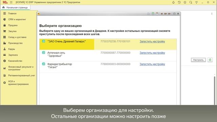Image resolution: width=217 pixels, height=122 pixels.
Task: Click the Зарплата card icon
Action: [x=4, y=55]
